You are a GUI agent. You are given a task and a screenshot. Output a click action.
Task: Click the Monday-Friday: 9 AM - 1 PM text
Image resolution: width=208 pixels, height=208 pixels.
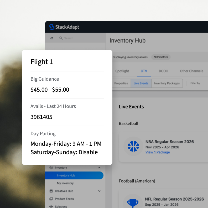click(66, 144)
